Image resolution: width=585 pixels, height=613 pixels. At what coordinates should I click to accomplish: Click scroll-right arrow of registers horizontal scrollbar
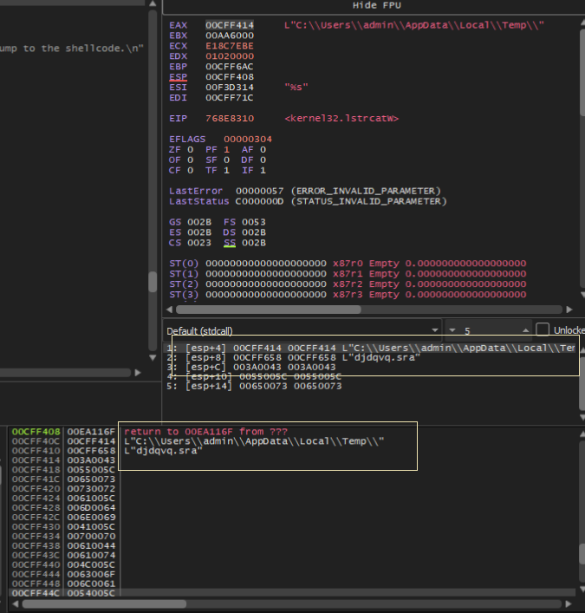(x=569, y=310)
